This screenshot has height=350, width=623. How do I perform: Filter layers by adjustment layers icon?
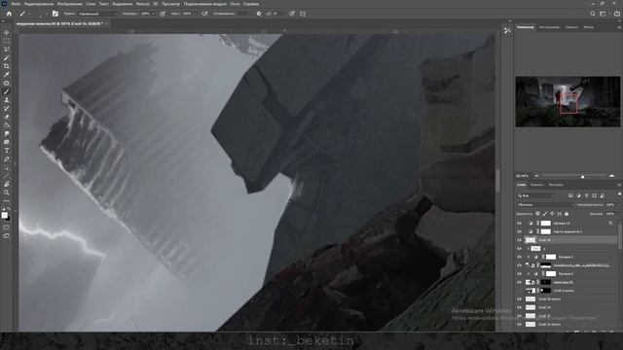[578, 195]
